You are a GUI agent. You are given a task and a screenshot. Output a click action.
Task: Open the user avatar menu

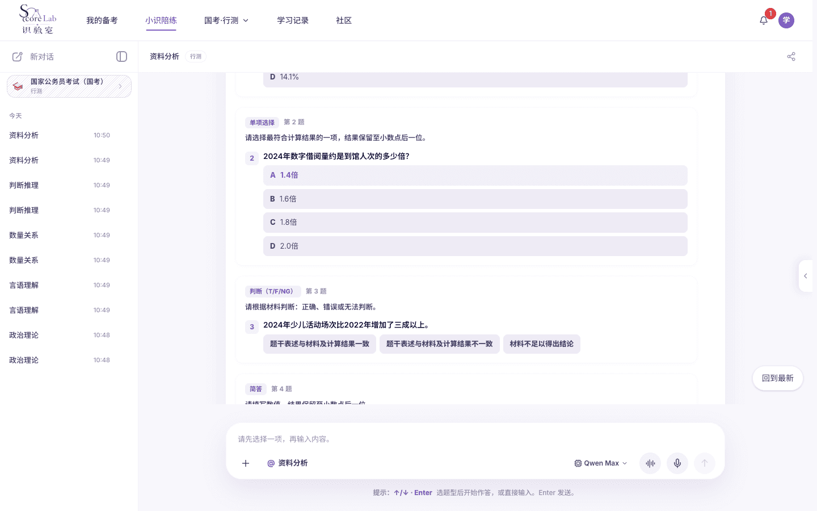[786, 20]
